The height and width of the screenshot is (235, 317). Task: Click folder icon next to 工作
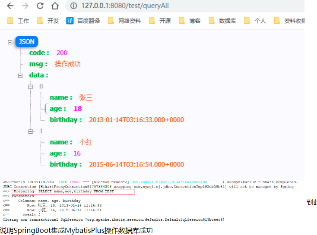(x=10, y=21)
